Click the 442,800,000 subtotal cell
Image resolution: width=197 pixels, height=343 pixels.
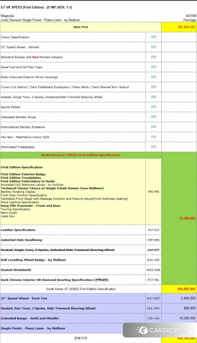coord(179,289)
